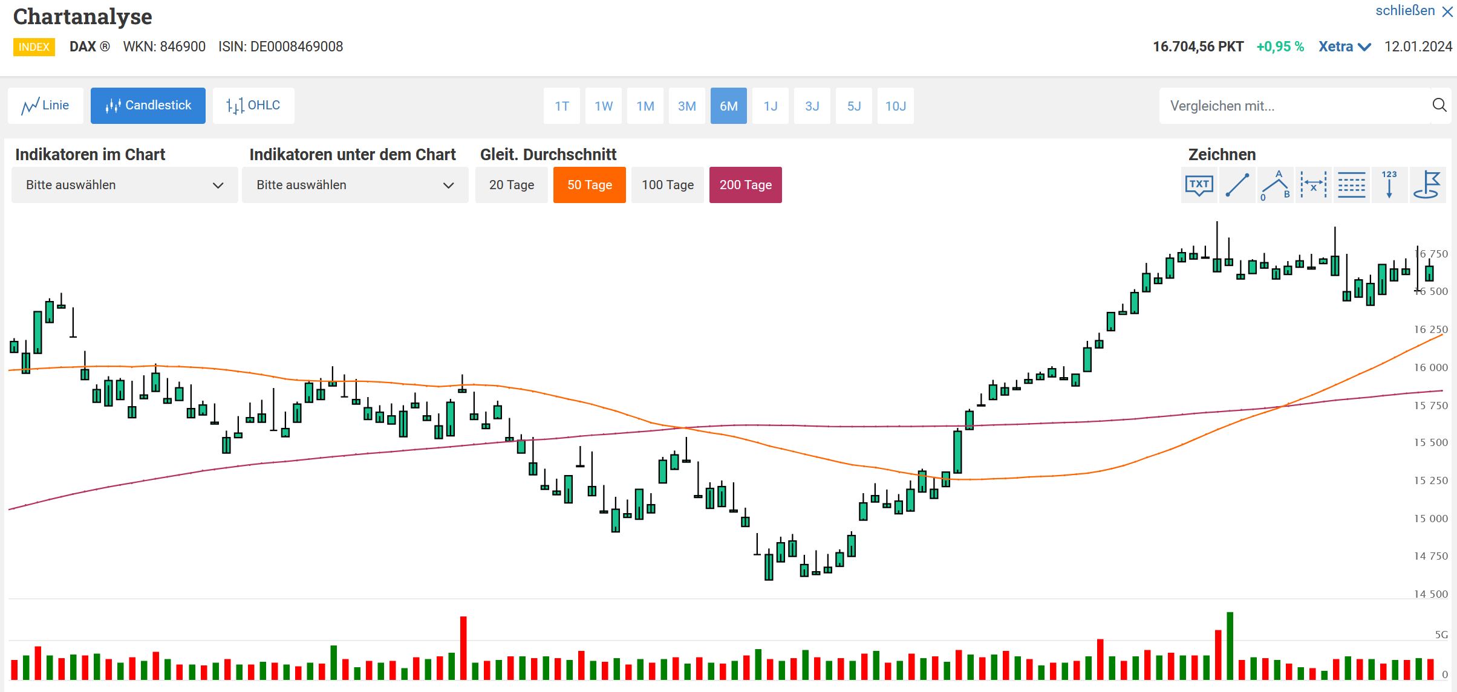Toggle the 100 Tage moving average
Screen dimensions: 1457x692
(x=668, y=185)
